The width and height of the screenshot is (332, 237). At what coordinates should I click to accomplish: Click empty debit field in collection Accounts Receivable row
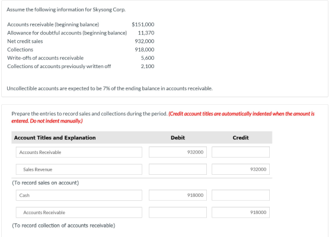(178, 212)
